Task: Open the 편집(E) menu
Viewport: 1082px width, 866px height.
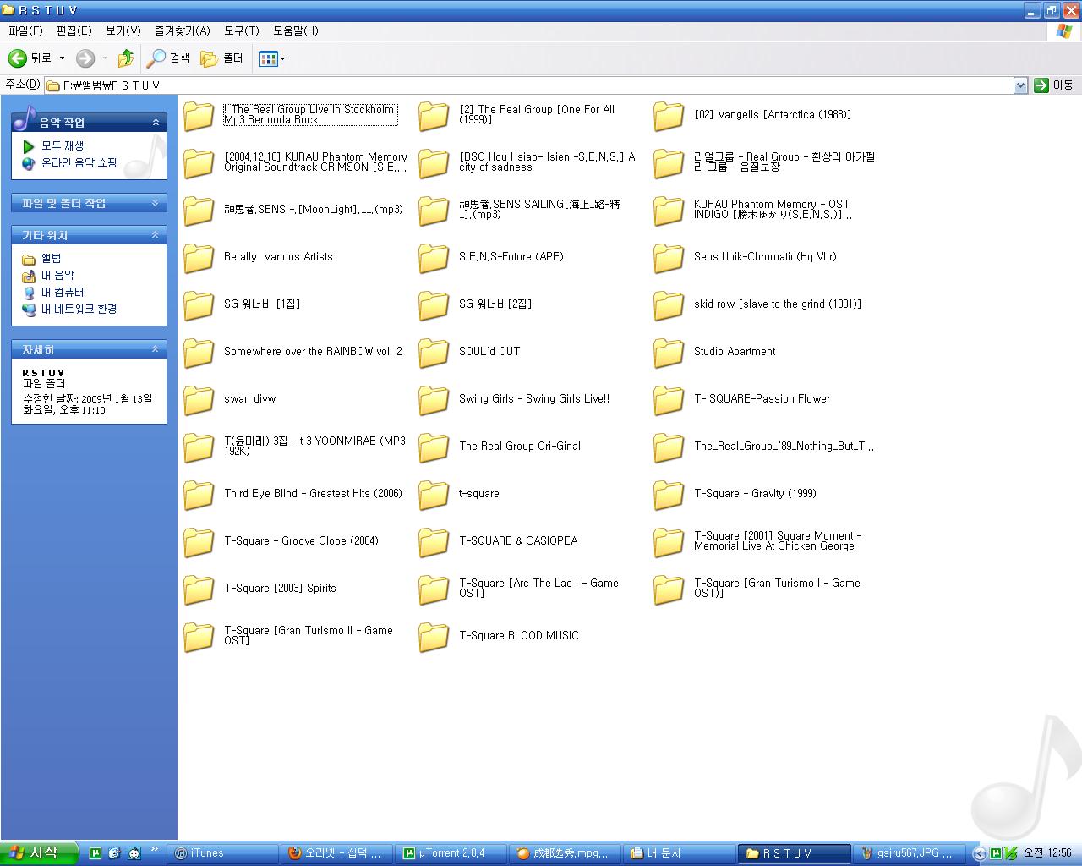Action: (x=74, y=31)
